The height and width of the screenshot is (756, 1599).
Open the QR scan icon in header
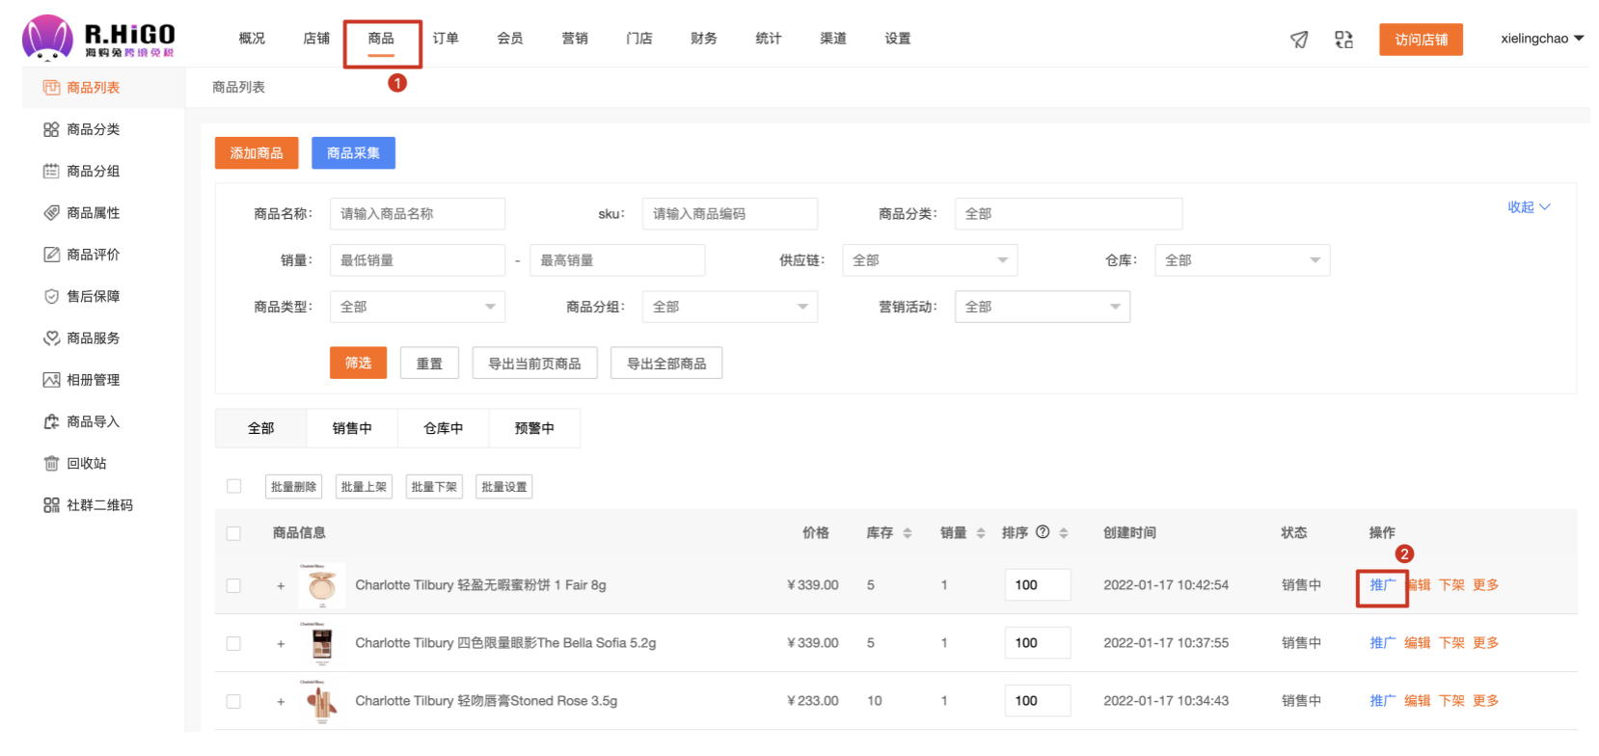pyautogui.click(x=1343, y=40)
